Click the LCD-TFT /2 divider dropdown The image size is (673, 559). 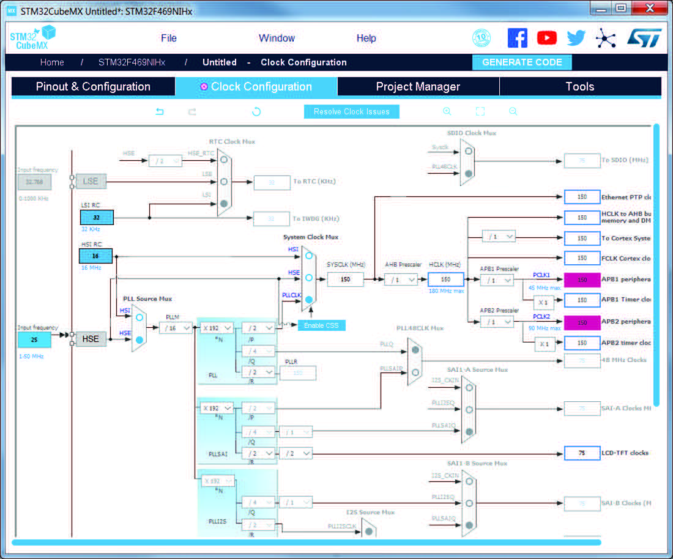296,453
